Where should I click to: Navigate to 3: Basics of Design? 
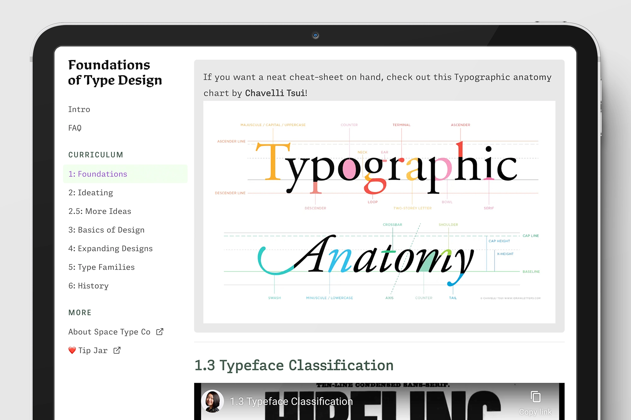(106, 230)
